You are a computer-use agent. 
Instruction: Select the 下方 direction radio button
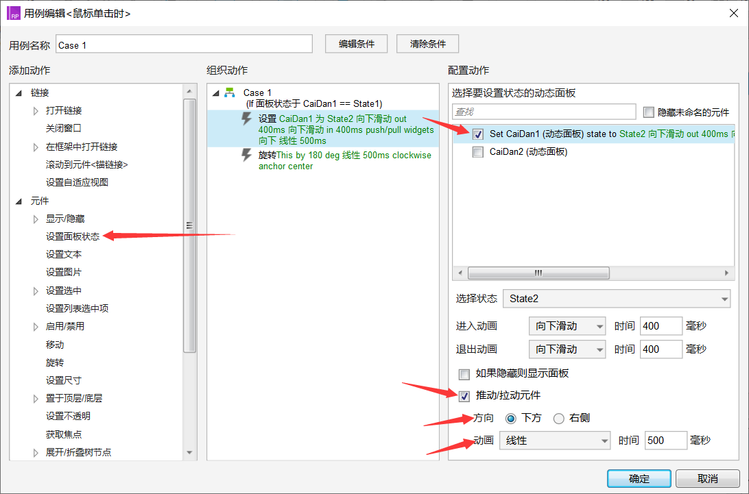click(510, 419)
